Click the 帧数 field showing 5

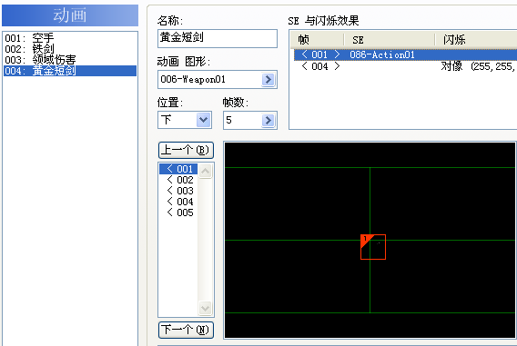pos(250,120)
